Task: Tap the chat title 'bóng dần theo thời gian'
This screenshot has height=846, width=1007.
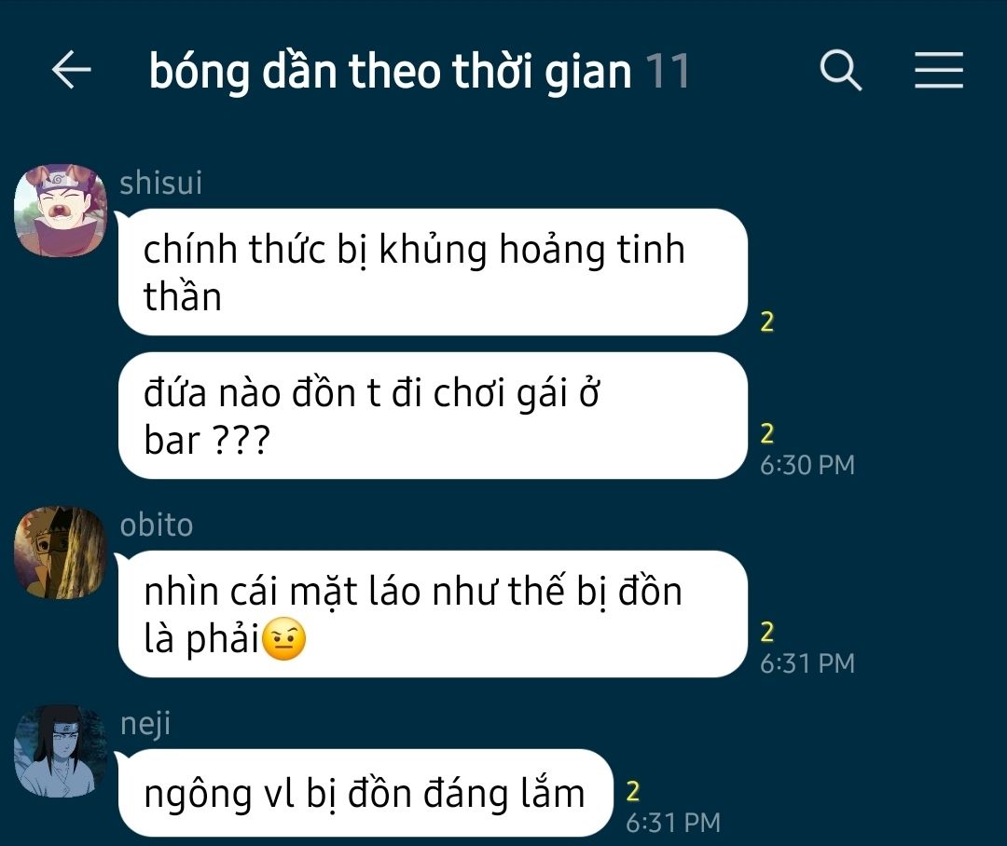Action: [x=391, y=71]
